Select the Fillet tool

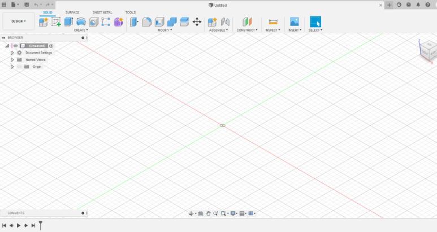point(146,22)
